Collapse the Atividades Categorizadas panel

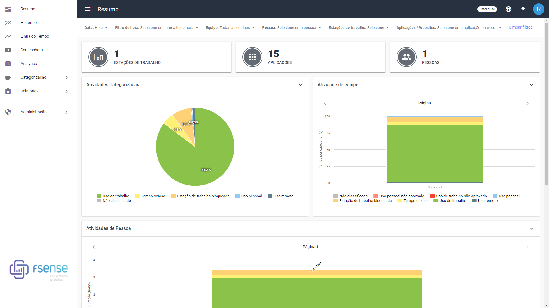click(x=301, y=85)
